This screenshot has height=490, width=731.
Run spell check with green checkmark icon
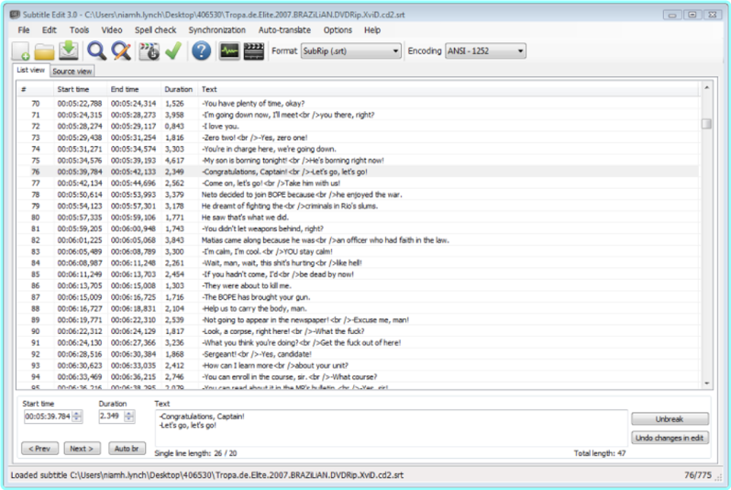(x=173, y=50)
